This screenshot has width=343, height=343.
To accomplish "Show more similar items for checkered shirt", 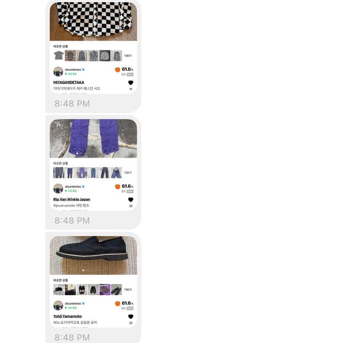I will coord(128,55).
